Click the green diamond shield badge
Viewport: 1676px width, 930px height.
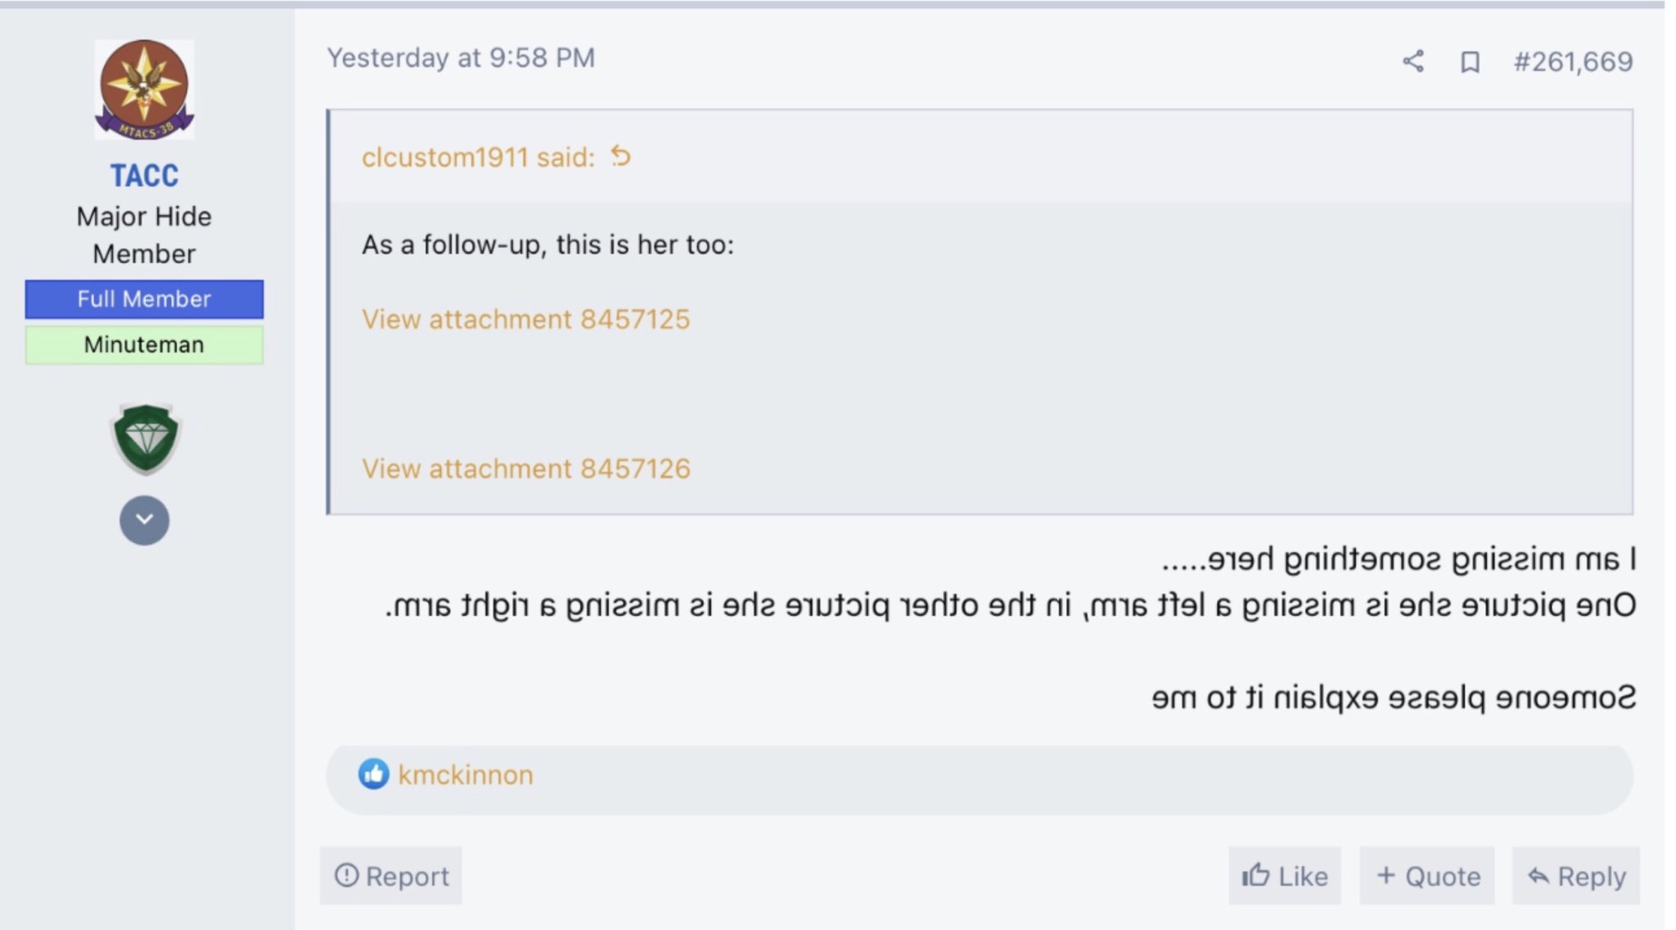145,438
